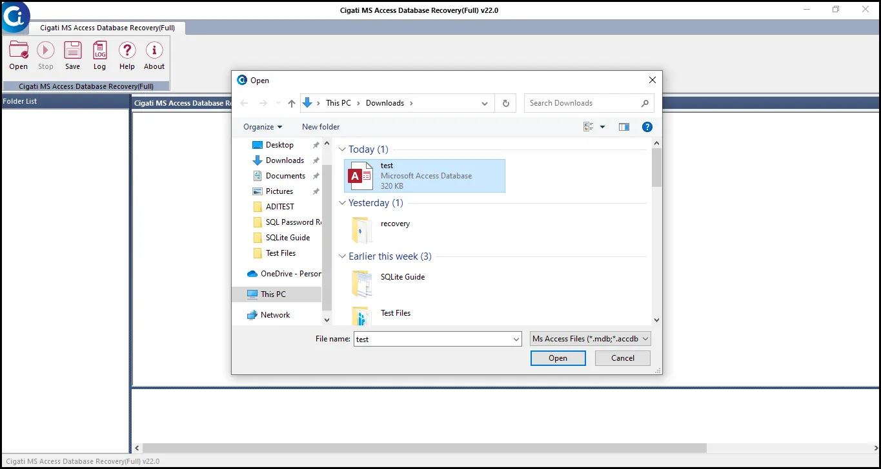
Task: Collapse the Yesterday group
Action: point(342,203)
